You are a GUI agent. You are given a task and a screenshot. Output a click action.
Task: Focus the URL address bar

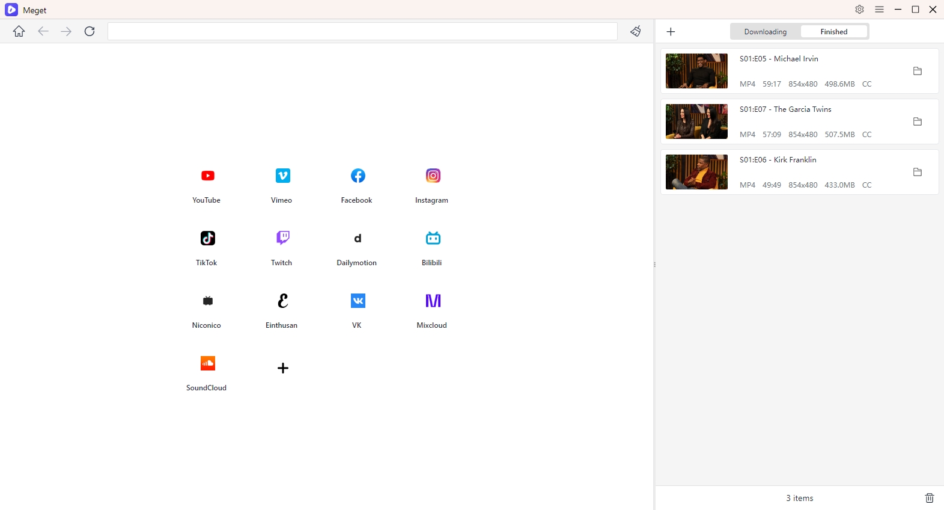coord(362,31)
